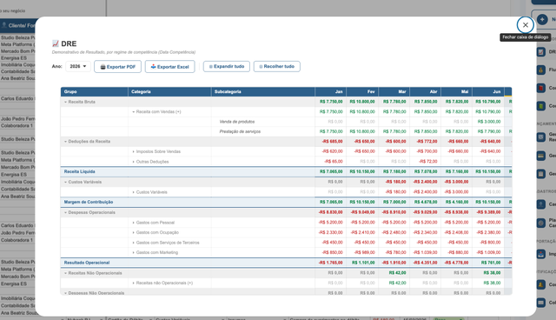
Task: Click the Mai column header
Action: point(457,91)
